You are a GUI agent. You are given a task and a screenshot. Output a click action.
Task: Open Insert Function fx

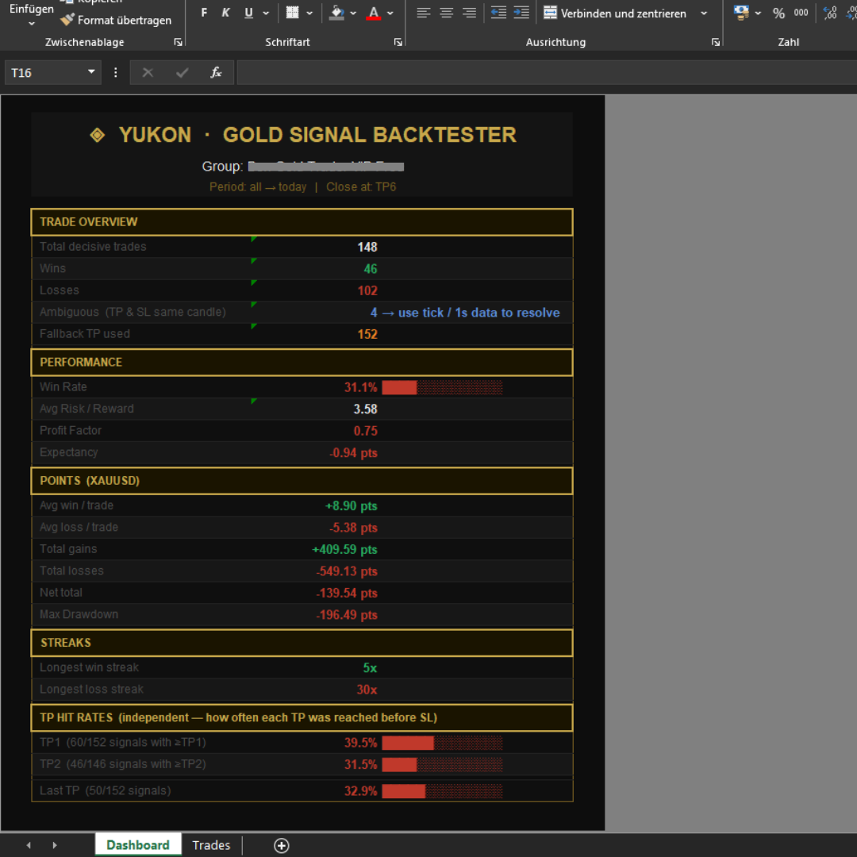[216, 73]
